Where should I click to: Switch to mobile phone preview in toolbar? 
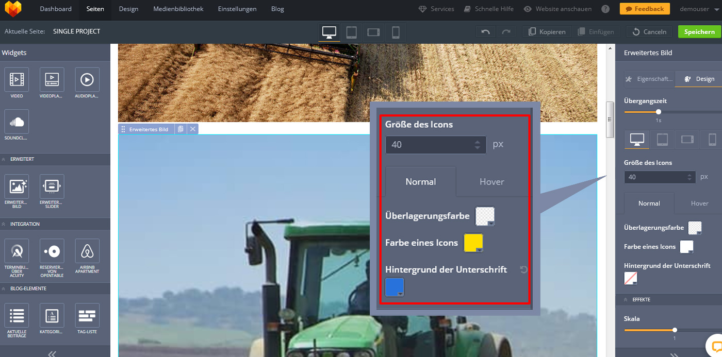pyautogui.click(x=396, y=32)
